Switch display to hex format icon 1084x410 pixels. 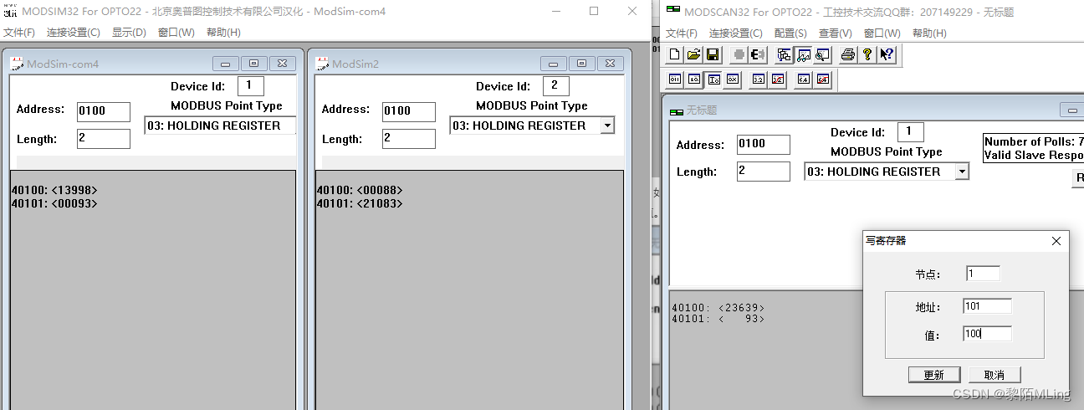pos(733,79)
